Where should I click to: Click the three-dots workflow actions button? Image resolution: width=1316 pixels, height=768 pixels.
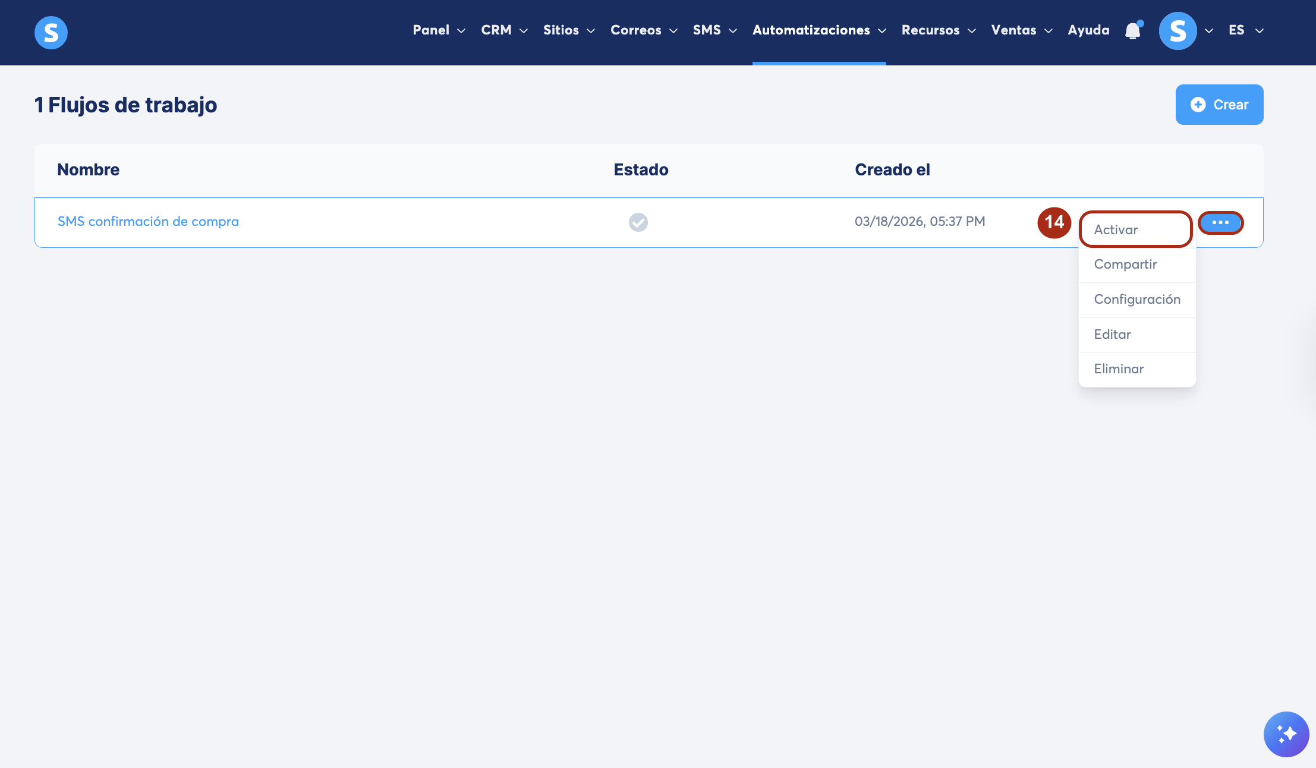pyautogui.click(x=1220, y=222)
